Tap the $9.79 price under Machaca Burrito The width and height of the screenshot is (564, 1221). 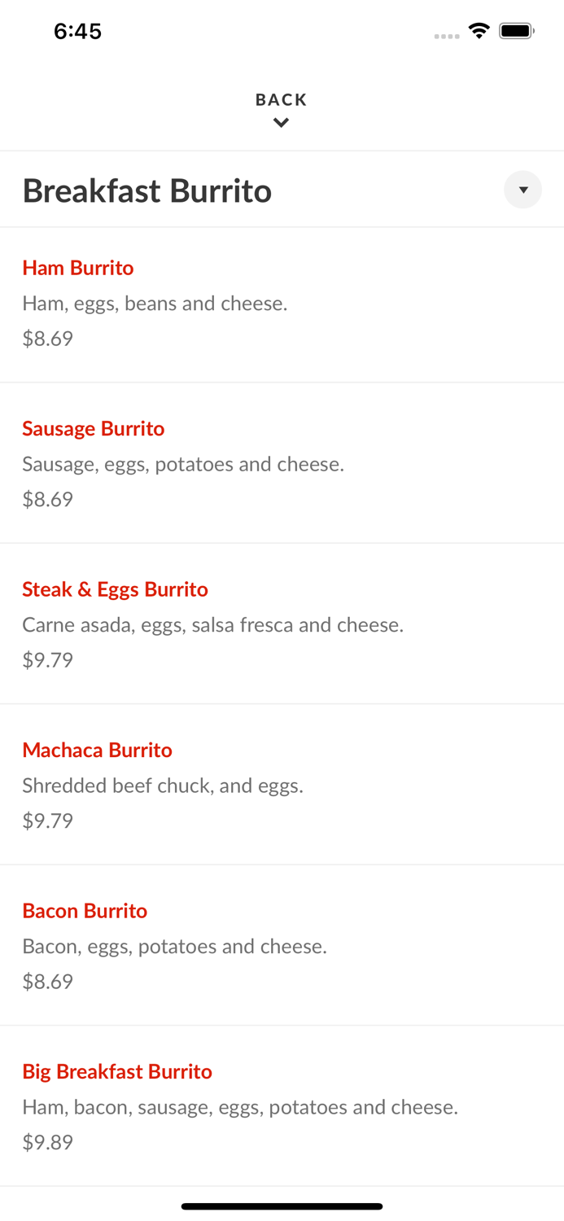point(47,821)
